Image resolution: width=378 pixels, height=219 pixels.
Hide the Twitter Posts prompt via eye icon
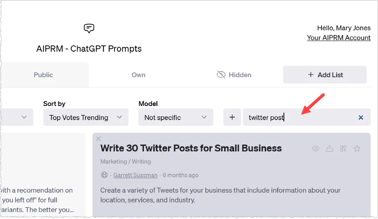pyautogui.click(x=316, y=148)
